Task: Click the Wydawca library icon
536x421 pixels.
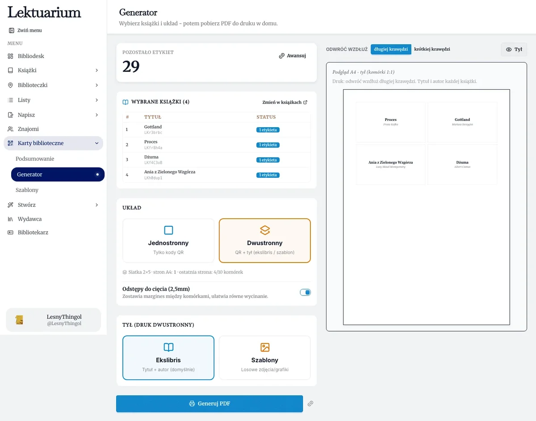Action: click(x=10, y=219)
